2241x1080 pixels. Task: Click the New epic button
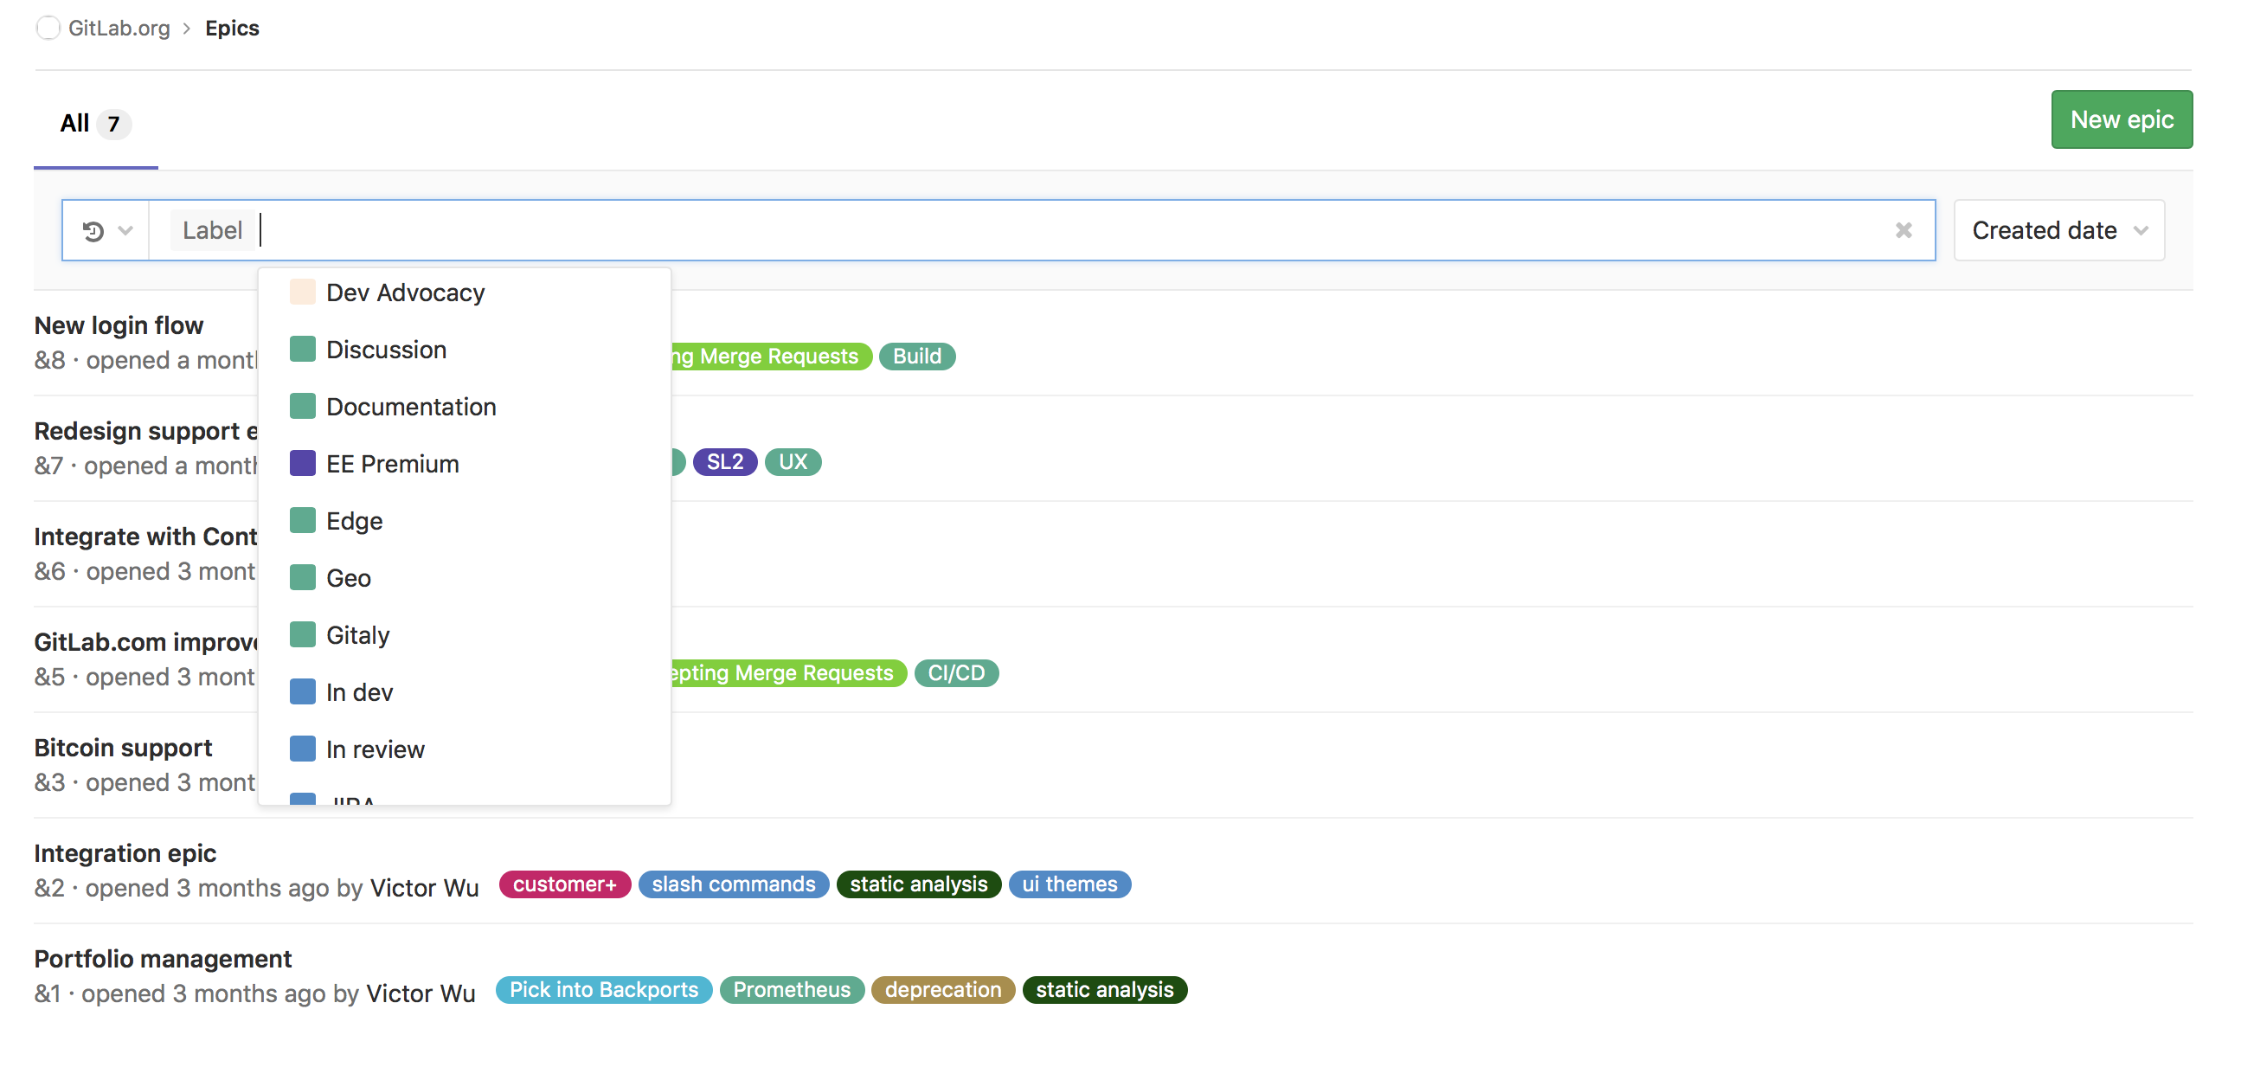click(x=2122, y=120)
